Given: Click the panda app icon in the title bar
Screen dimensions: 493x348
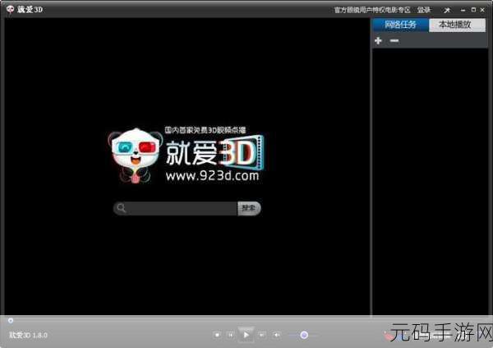Looking at the screenshot, I should pyautogui.click(x=11, y=9).
